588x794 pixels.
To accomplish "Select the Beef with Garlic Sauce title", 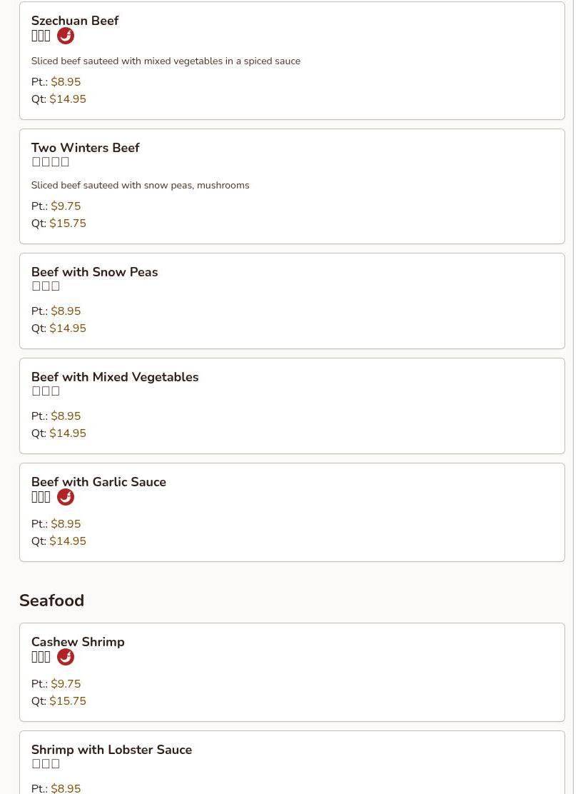I will coord(98,481).
